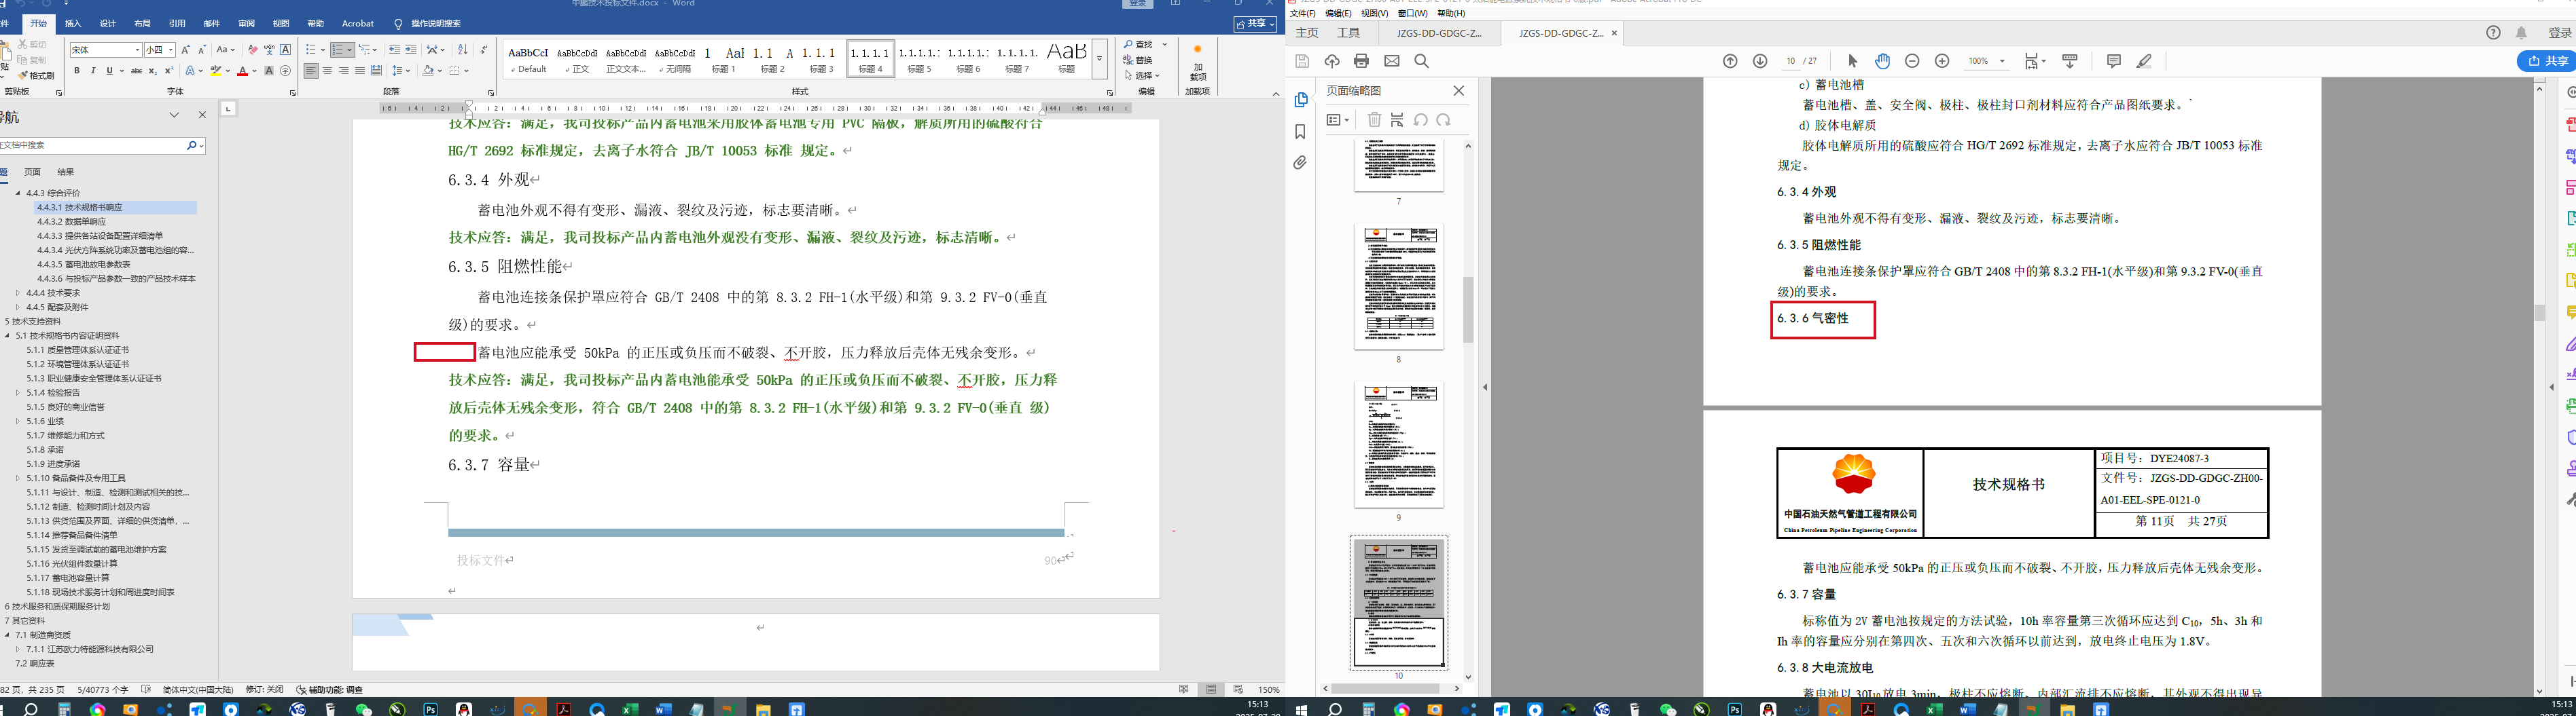This screenshot has width=2576, height=716.
Task: Toggle left alignment in Word
Action: [x=311, y=71]
